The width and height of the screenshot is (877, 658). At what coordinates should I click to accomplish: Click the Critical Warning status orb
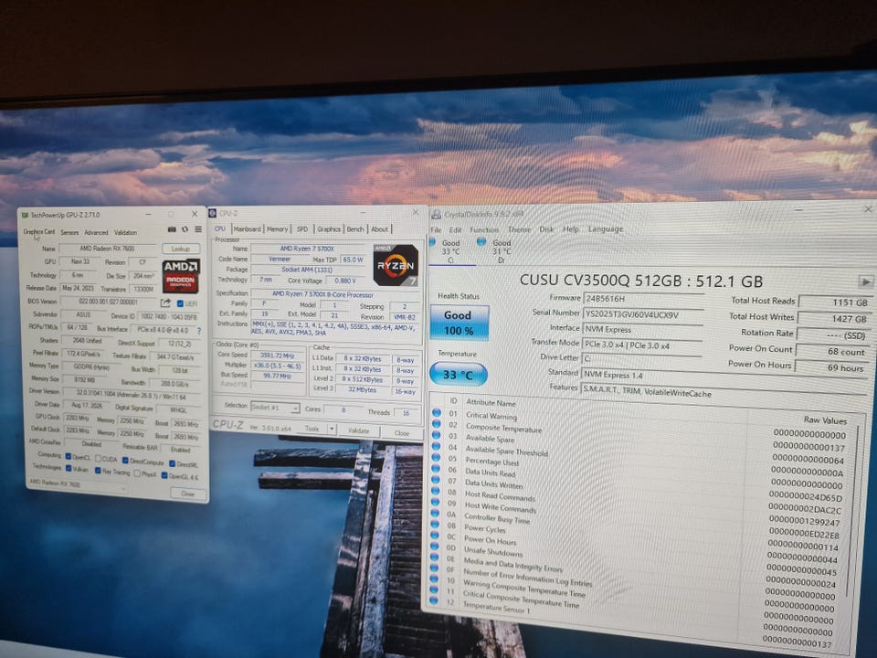point(437,413)
